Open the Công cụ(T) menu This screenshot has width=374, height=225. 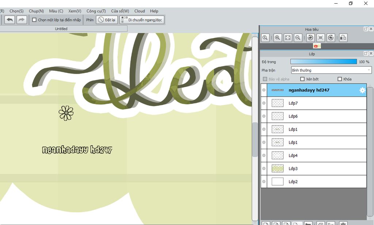96,11
